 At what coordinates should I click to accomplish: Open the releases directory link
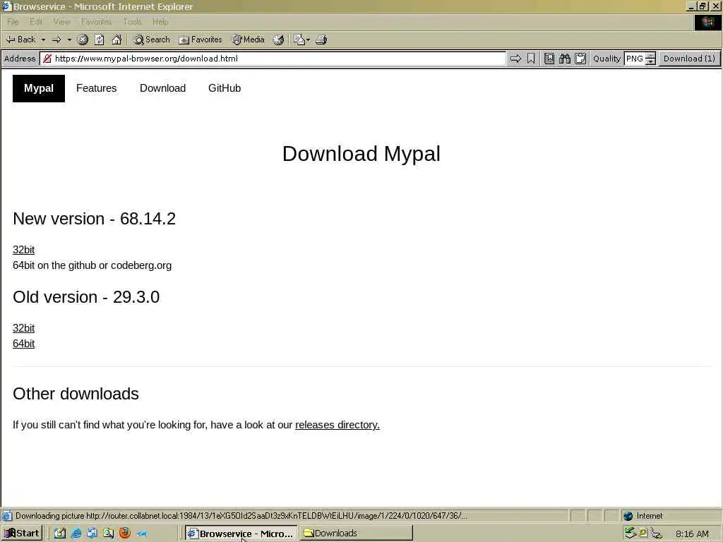[337, 425]
